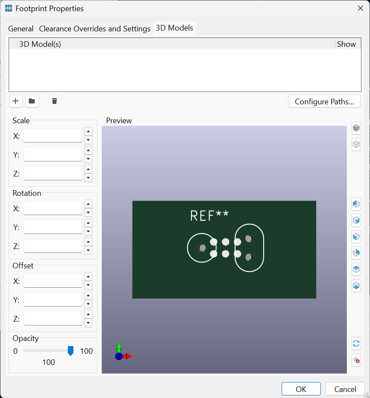Click the Cancel button
This screenshot has height=398, width=370.
point(345,389)
